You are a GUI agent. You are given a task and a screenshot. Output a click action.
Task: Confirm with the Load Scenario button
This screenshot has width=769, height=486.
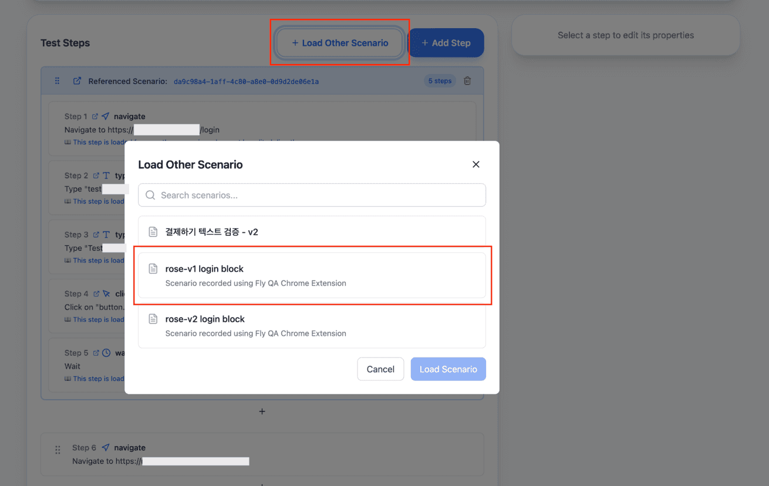pos(448,369)
